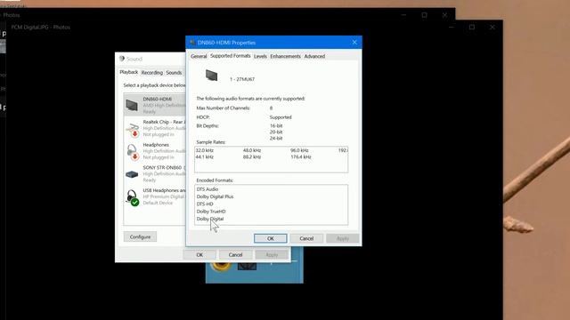Open the Levels tab
Viewport: 570px width, 320px height.
pyautogui.click(x=260, y=56)
